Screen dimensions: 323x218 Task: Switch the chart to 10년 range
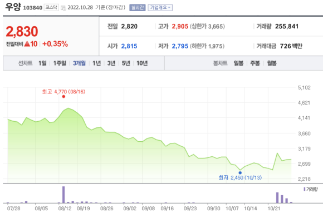point(142,63)
